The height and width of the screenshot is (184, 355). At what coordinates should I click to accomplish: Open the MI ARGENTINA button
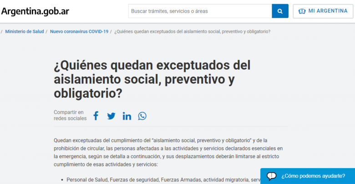(x=323, y=11)
